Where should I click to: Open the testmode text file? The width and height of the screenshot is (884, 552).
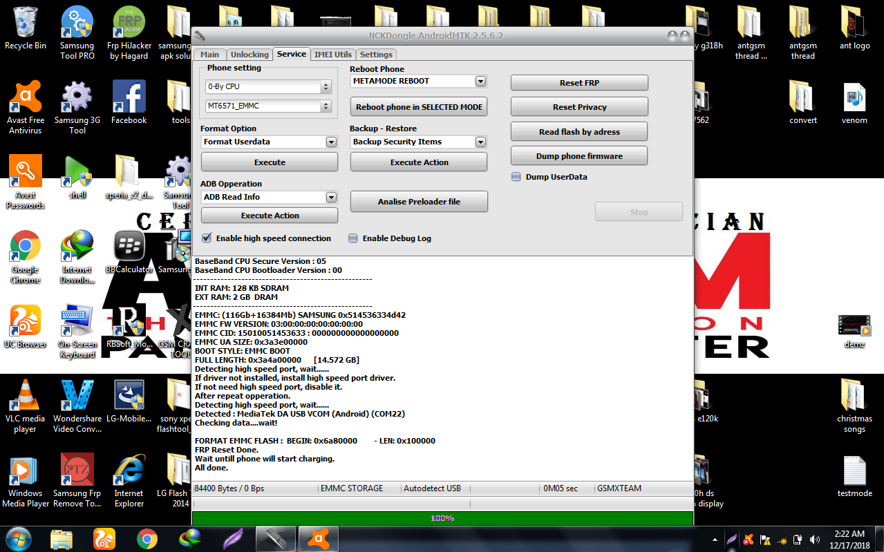coord(854,475)
